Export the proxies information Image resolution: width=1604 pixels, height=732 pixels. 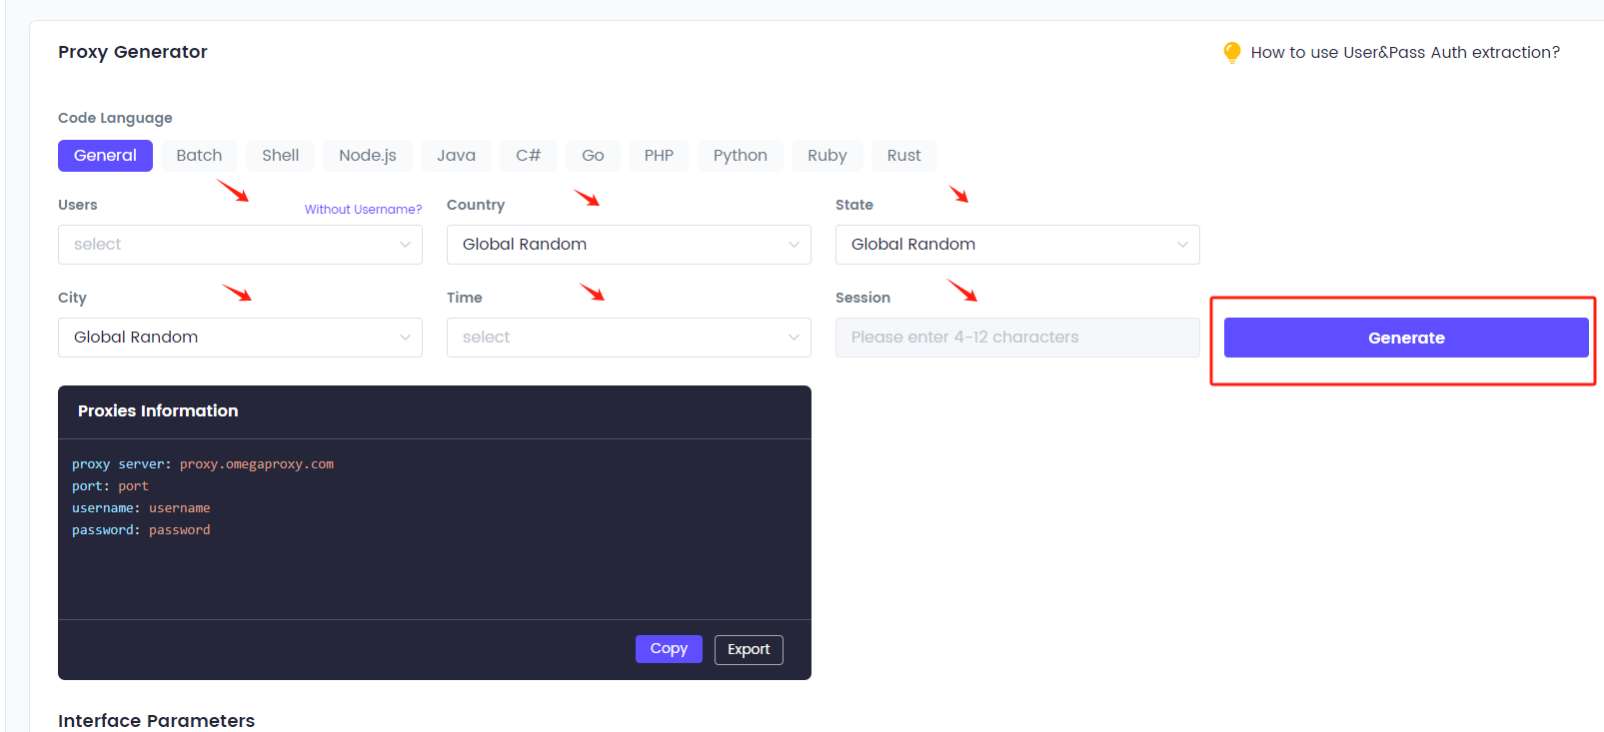click(x=749, y=650)
